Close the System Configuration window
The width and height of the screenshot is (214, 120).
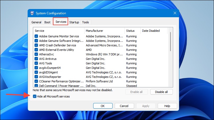[x=175, y=13]
